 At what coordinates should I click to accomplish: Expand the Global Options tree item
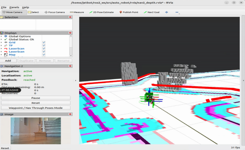[x=1, y=36]
